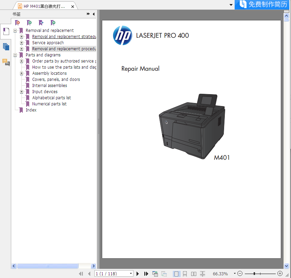The height and width of the screenshot is (278, 291).
Task: Click the 66.33% zoom value
Action: 220,274
